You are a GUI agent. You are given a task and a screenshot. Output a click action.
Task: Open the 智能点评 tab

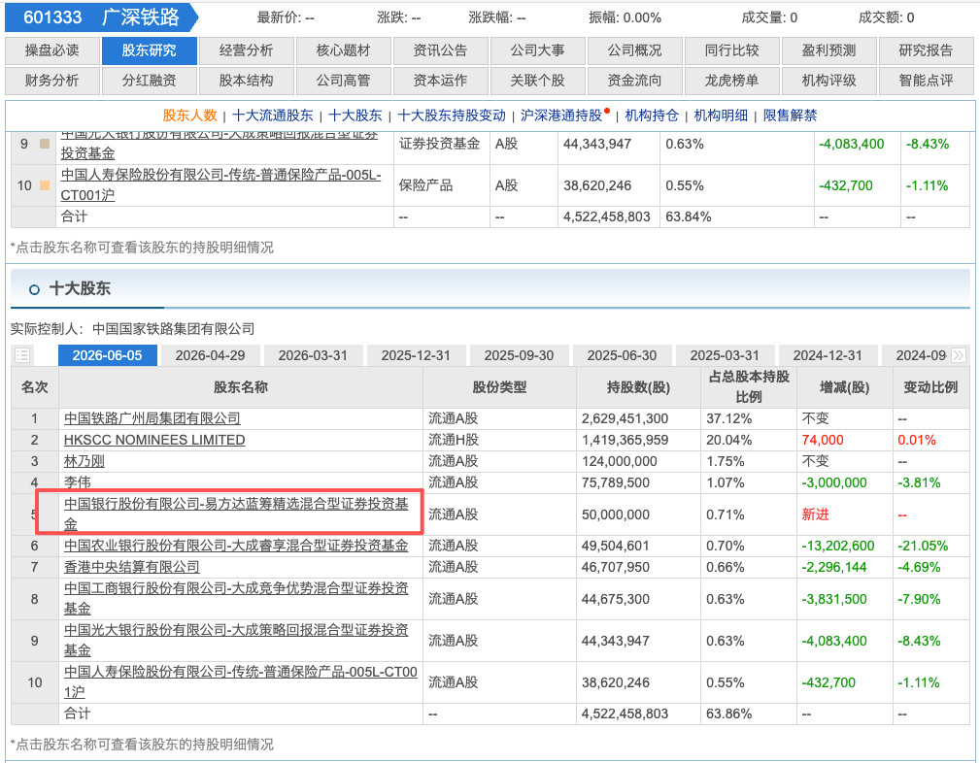coord(926,81)
